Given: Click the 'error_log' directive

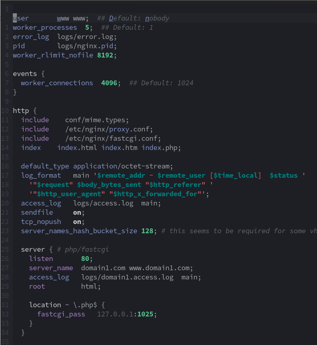Looking at the screenshot, I should [x=31, y=37].
